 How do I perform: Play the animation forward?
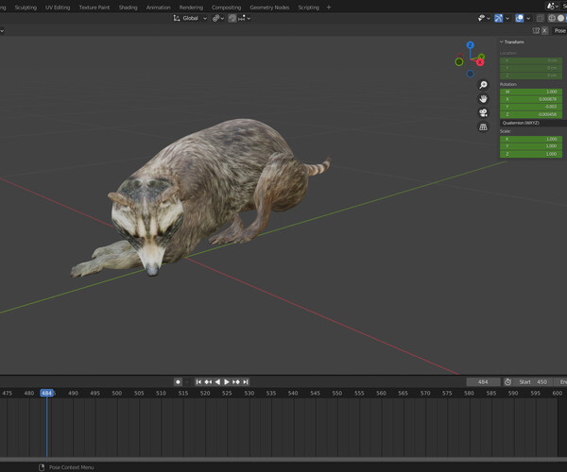tap(227, 382)
